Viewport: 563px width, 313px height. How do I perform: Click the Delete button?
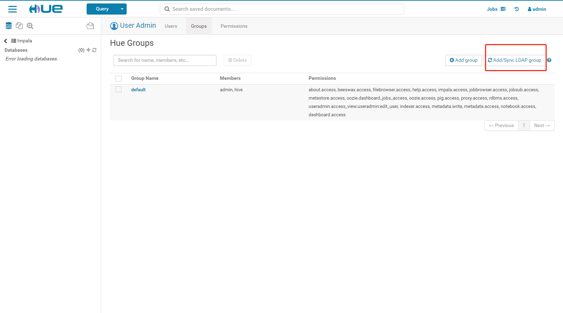point(238,60)
